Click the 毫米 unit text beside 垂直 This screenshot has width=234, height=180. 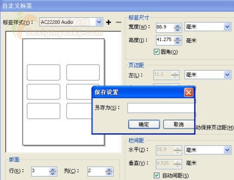pos(191,163)
